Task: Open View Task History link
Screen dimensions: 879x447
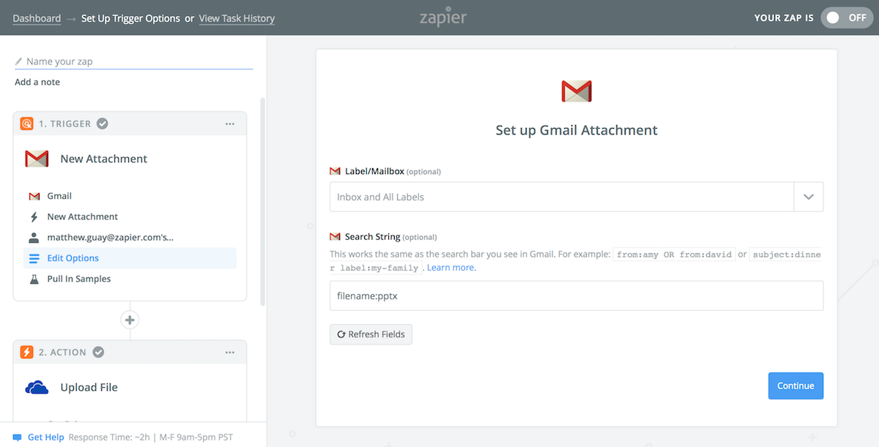Action: click(237, 18)
